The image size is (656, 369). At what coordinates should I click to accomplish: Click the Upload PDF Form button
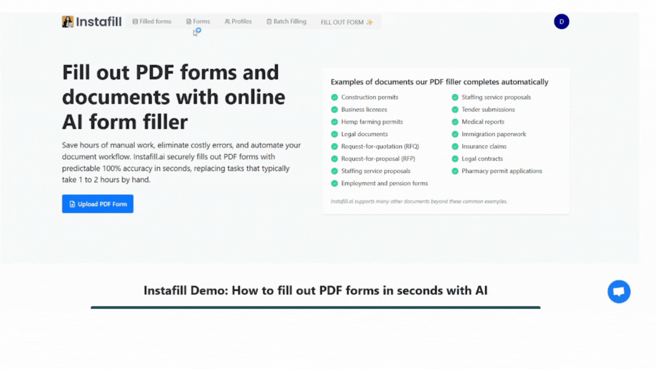(x=97, y=203)
